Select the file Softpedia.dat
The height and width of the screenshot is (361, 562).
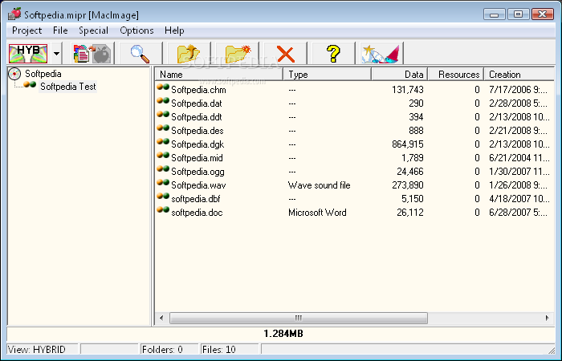[197, 103]
